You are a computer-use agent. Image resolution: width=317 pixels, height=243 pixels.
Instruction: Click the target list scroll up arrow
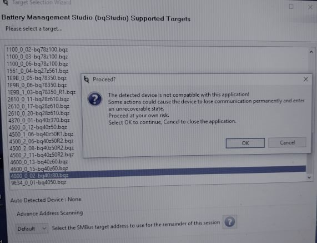[311, 52]
